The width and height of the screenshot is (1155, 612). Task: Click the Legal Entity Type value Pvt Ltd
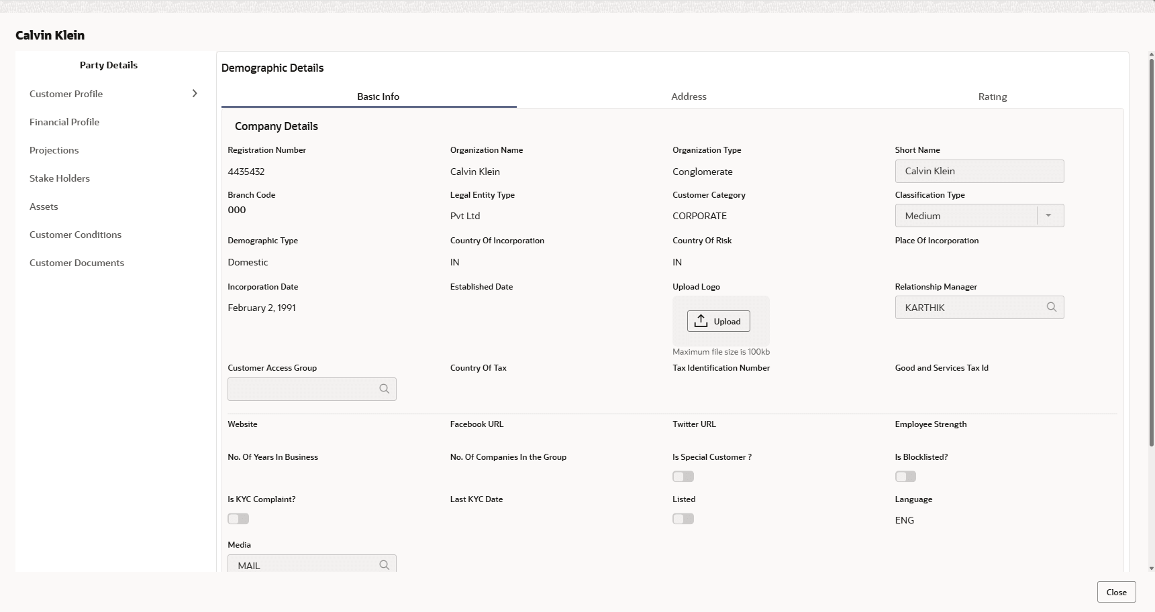pyautogui.click(x=465, y=216)
